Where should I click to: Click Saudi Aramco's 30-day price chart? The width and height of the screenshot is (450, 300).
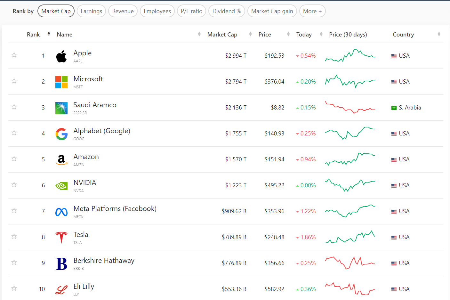[x=350, y=107]
